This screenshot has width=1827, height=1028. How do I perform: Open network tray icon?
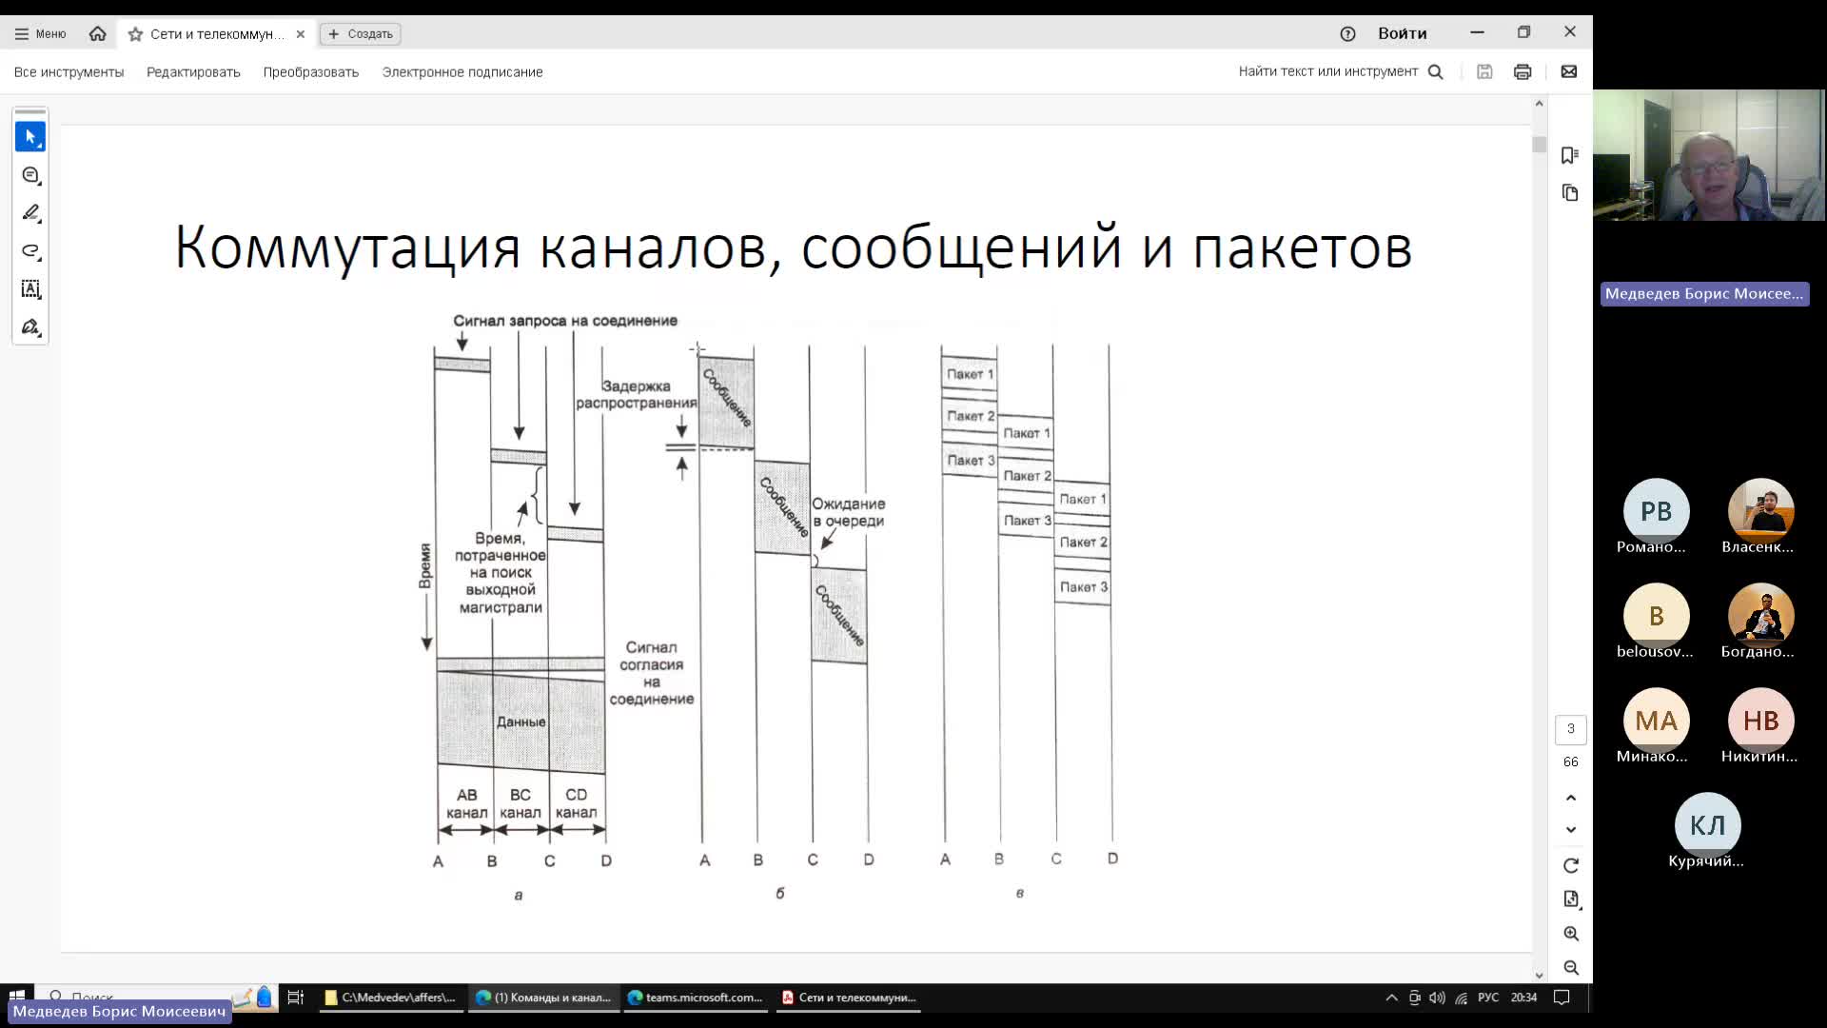pos(1461,998)
